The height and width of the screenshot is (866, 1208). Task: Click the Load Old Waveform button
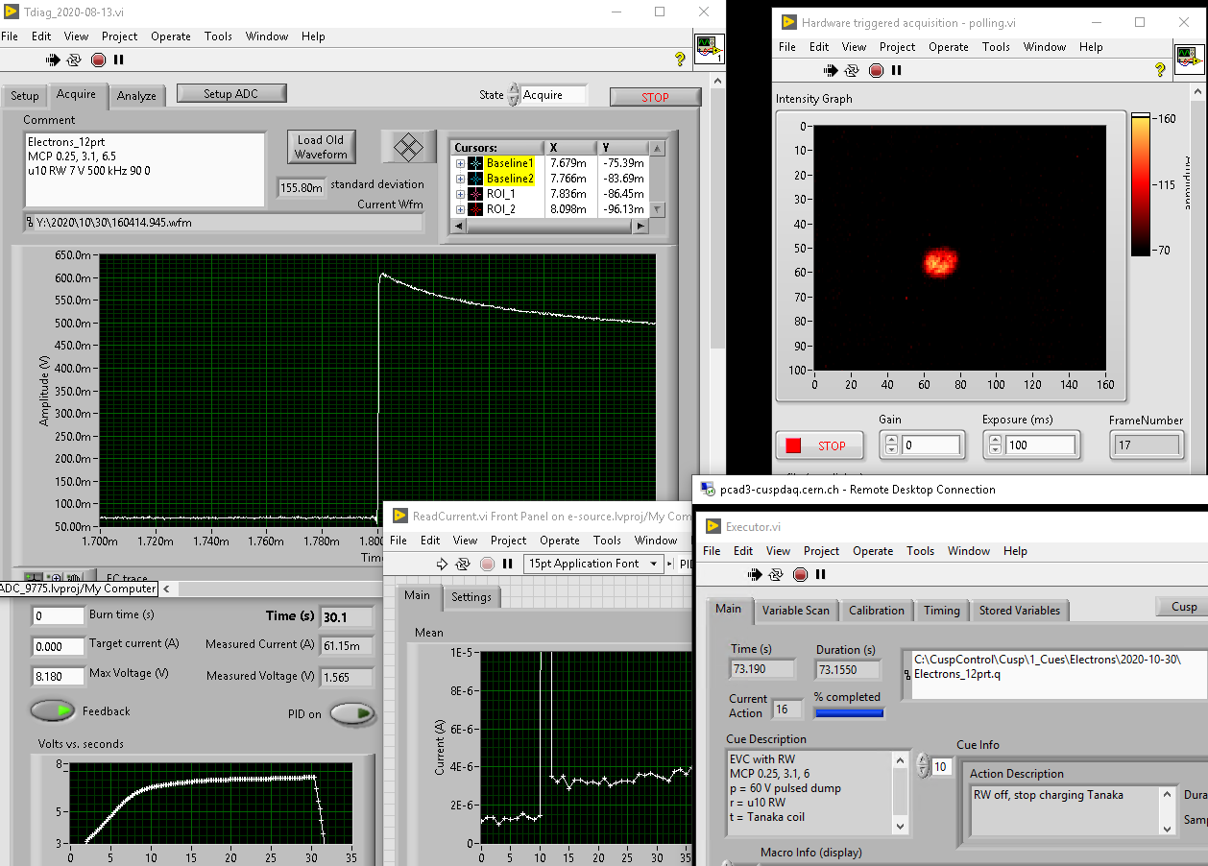[320, 147]
